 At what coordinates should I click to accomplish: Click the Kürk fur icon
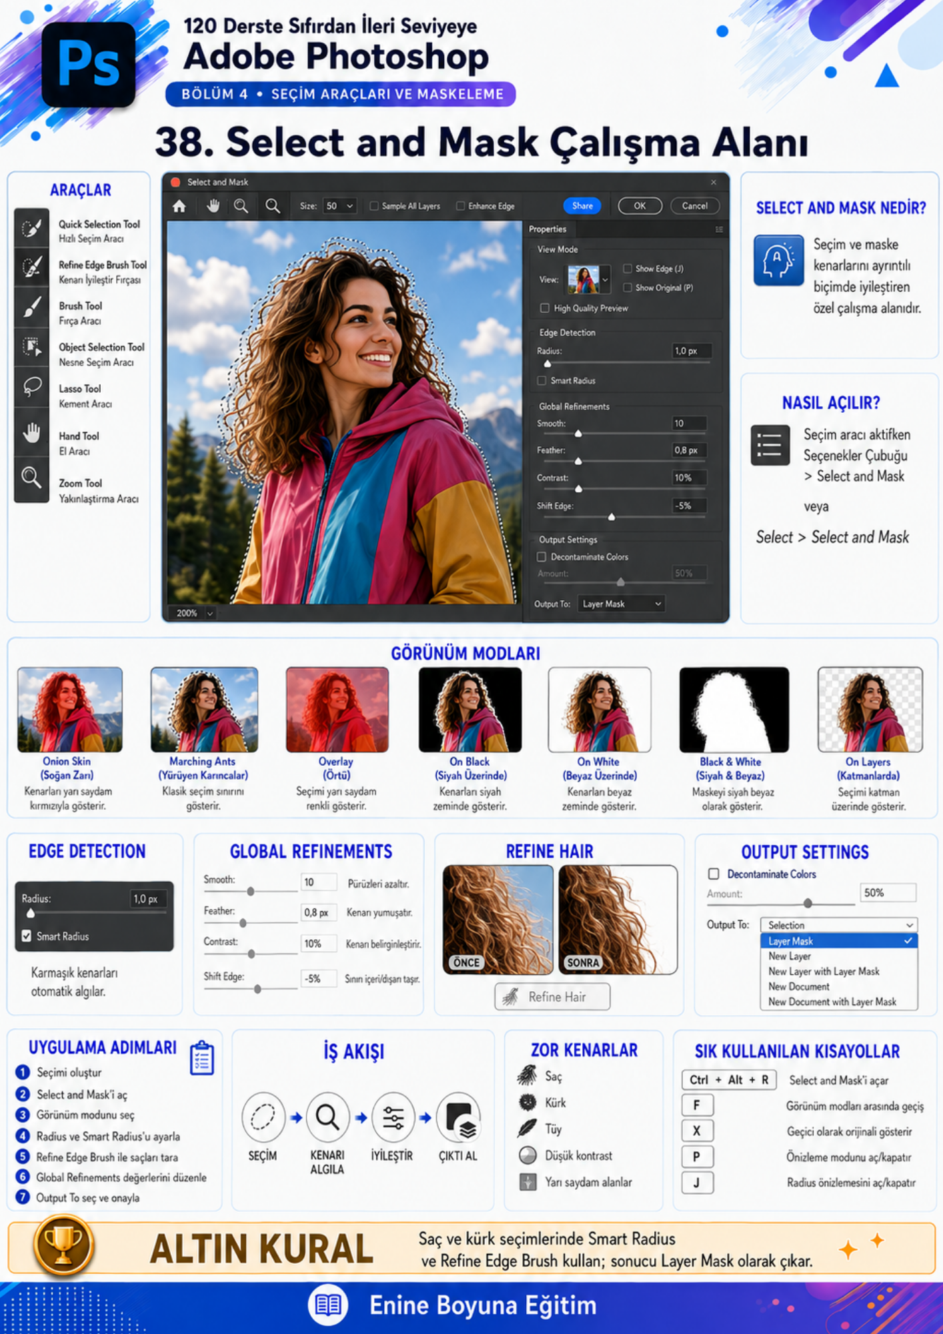point(528,1102)
